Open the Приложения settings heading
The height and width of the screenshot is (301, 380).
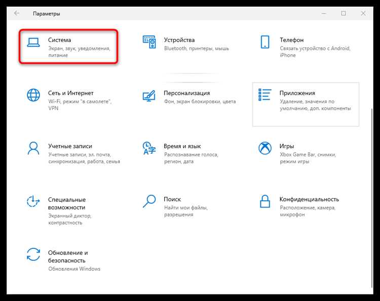[x=297, y=93]
